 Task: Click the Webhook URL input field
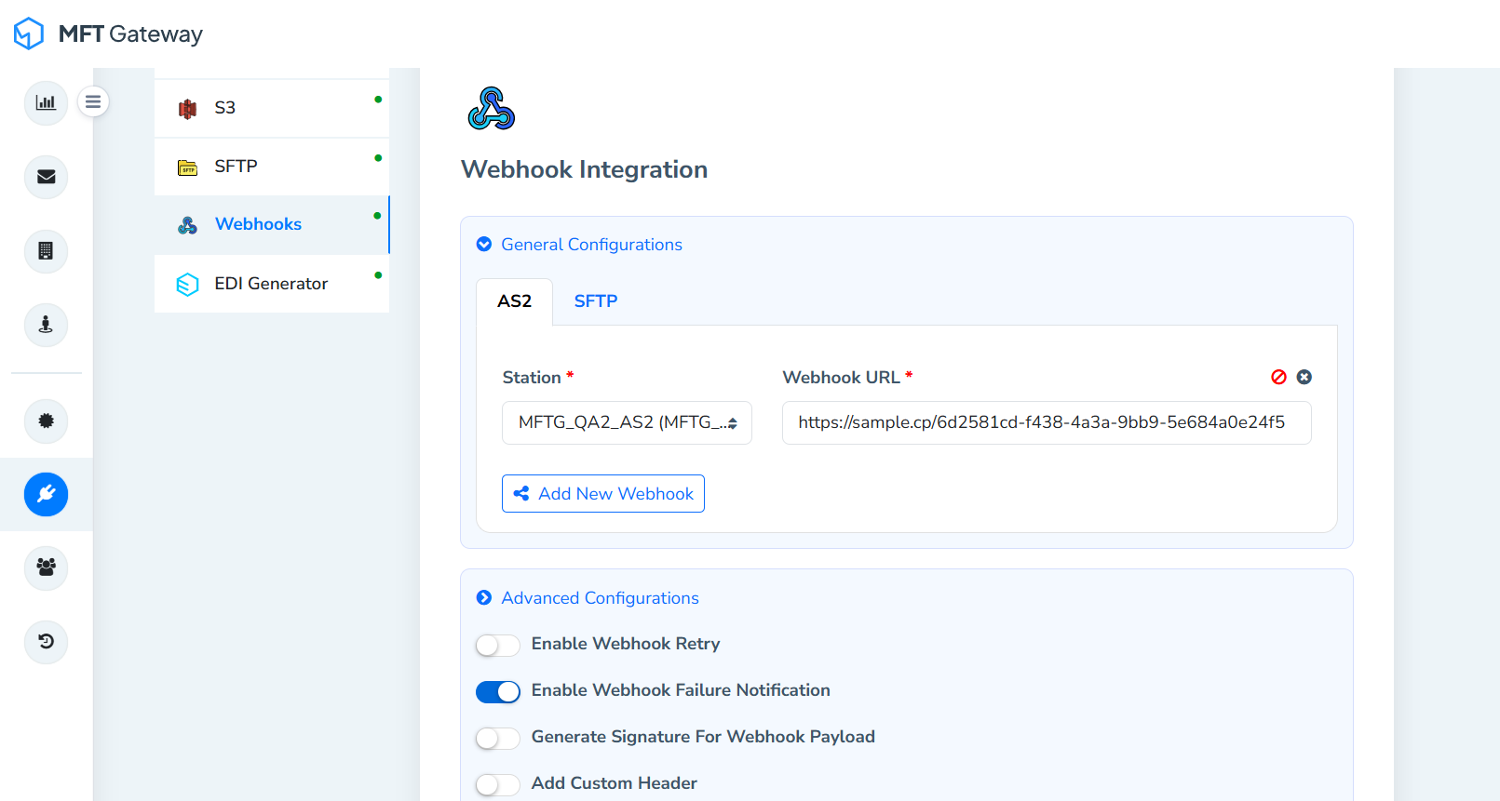[1046, 422]
